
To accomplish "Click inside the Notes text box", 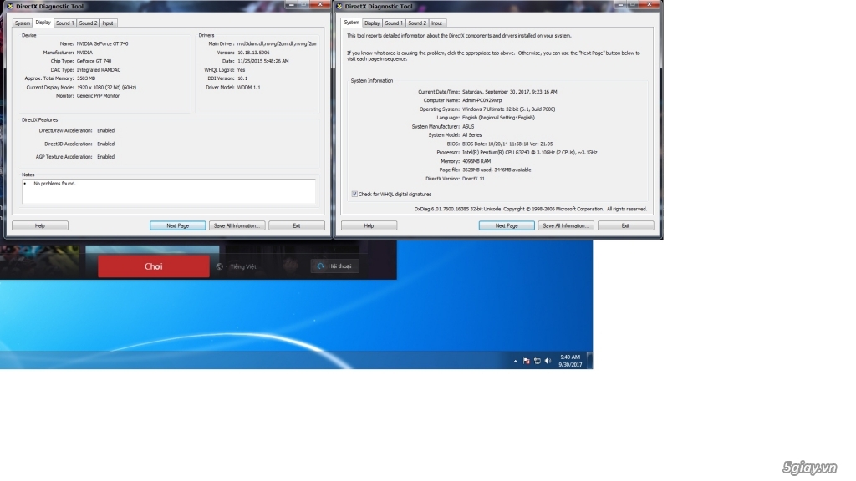I will click(x=169, y=191).
